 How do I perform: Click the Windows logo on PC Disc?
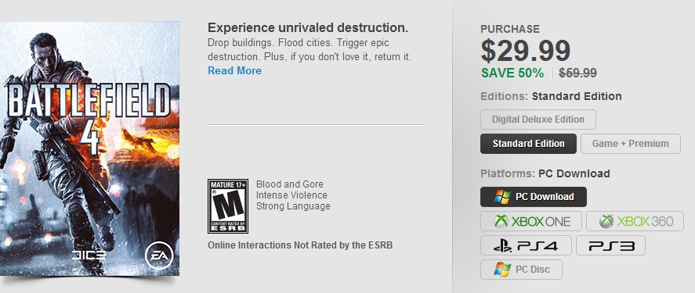click(502, 270)
